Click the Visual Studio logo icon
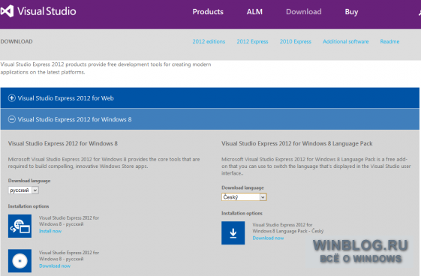Screen dimensions: 421x276 [x=7, y=11]
